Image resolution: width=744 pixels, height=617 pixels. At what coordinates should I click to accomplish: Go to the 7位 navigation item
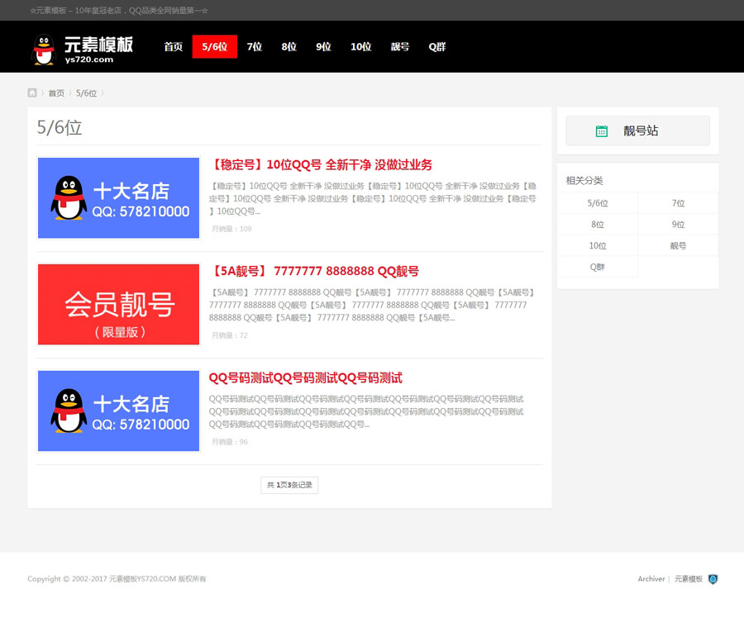click(x=255, y=46)
